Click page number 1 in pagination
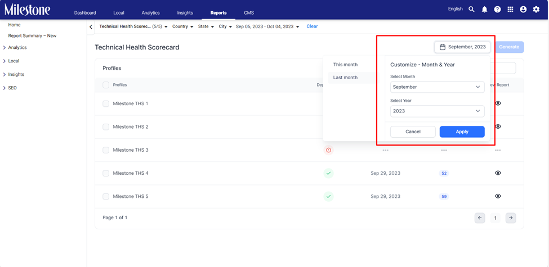 tap(495, 218)
